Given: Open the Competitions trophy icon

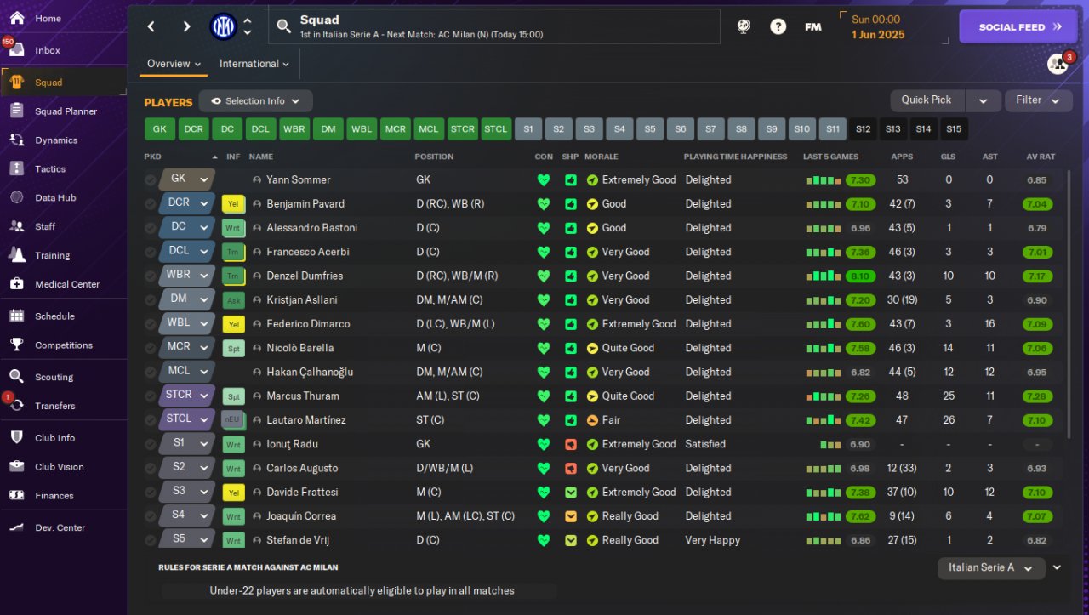Looking at the screenshot, I should point(17,345).
